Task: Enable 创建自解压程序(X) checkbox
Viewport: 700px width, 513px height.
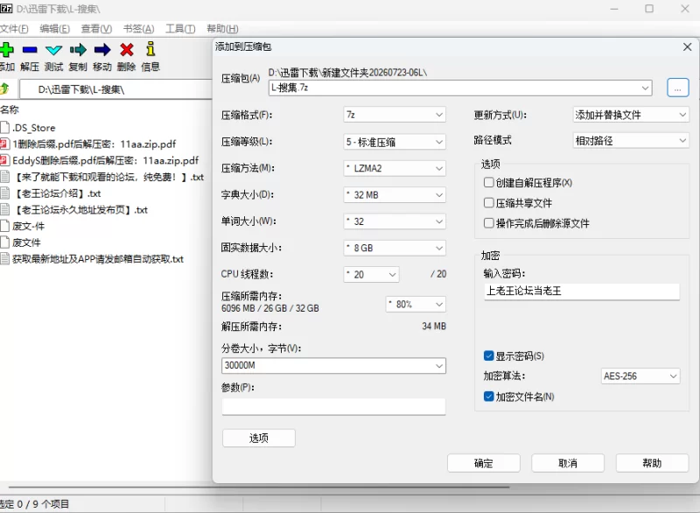Action: [x=489, y=182]
